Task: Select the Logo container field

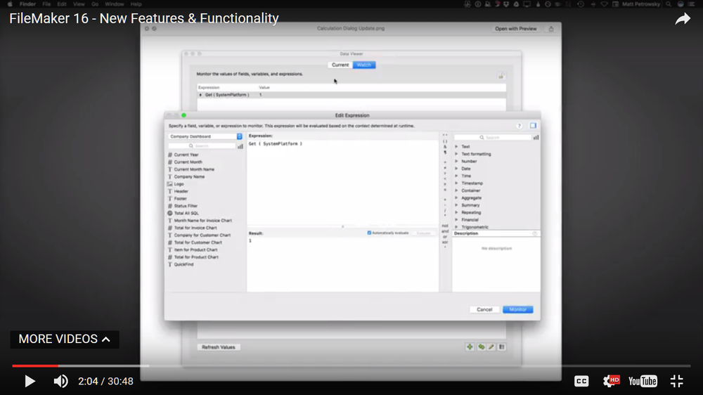Action: 179,184
